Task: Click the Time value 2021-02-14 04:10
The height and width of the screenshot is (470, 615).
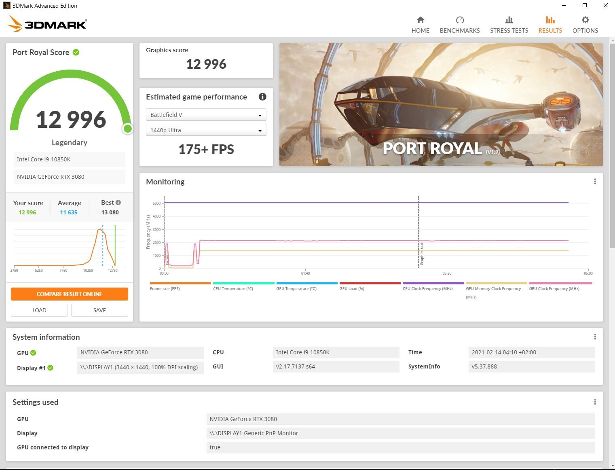Action: (532, 352)
